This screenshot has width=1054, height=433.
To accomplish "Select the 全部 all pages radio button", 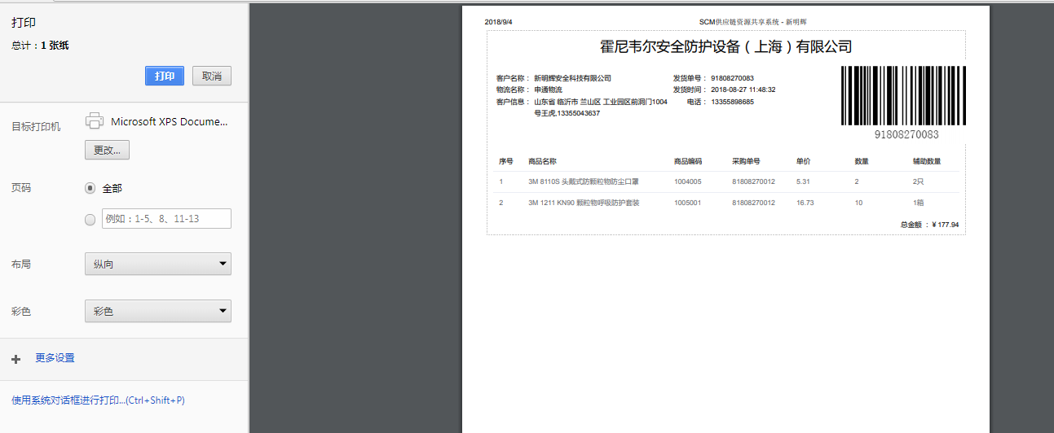I will 90,188.
